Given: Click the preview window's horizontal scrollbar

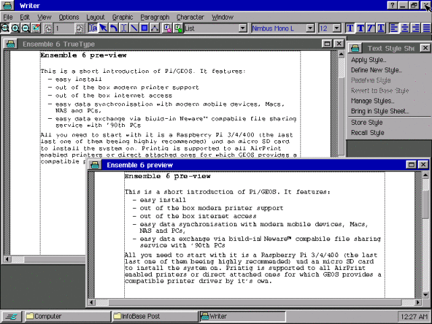Looking at the screenshot, I should pyautogui.click(x=255, y=302).
